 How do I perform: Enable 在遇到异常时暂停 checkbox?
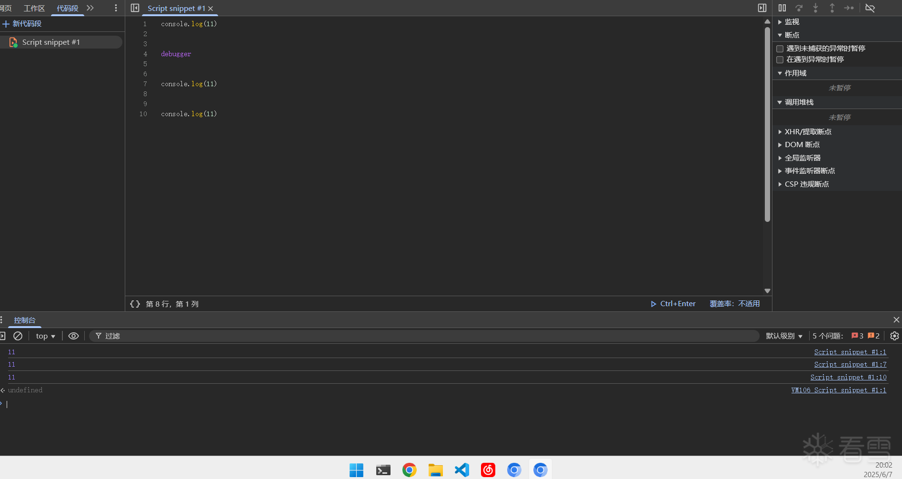click(780, 60)
